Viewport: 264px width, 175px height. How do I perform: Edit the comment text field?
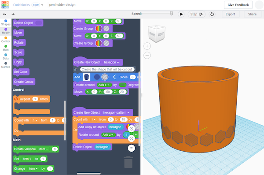coord(107,69)
